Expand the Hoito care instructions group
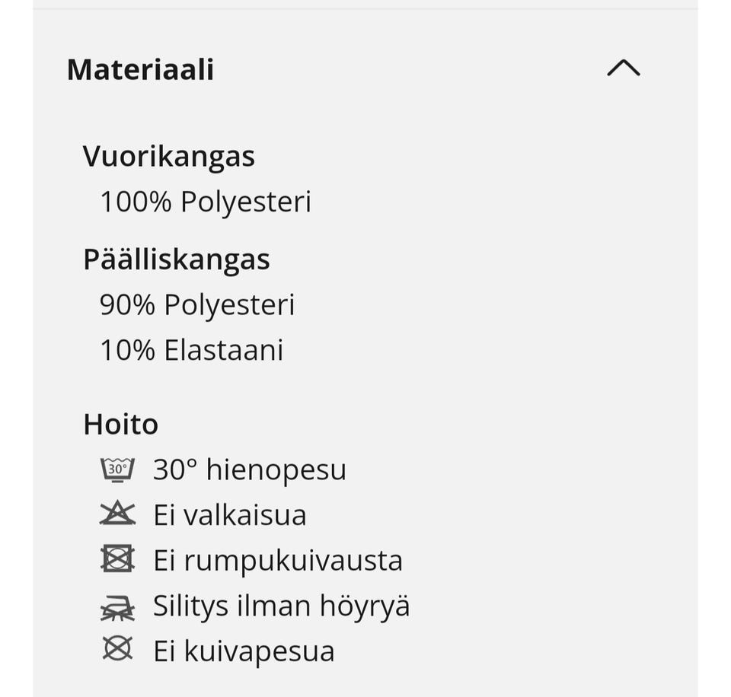This screenshot has height=697, width=731. coord(120,424)
